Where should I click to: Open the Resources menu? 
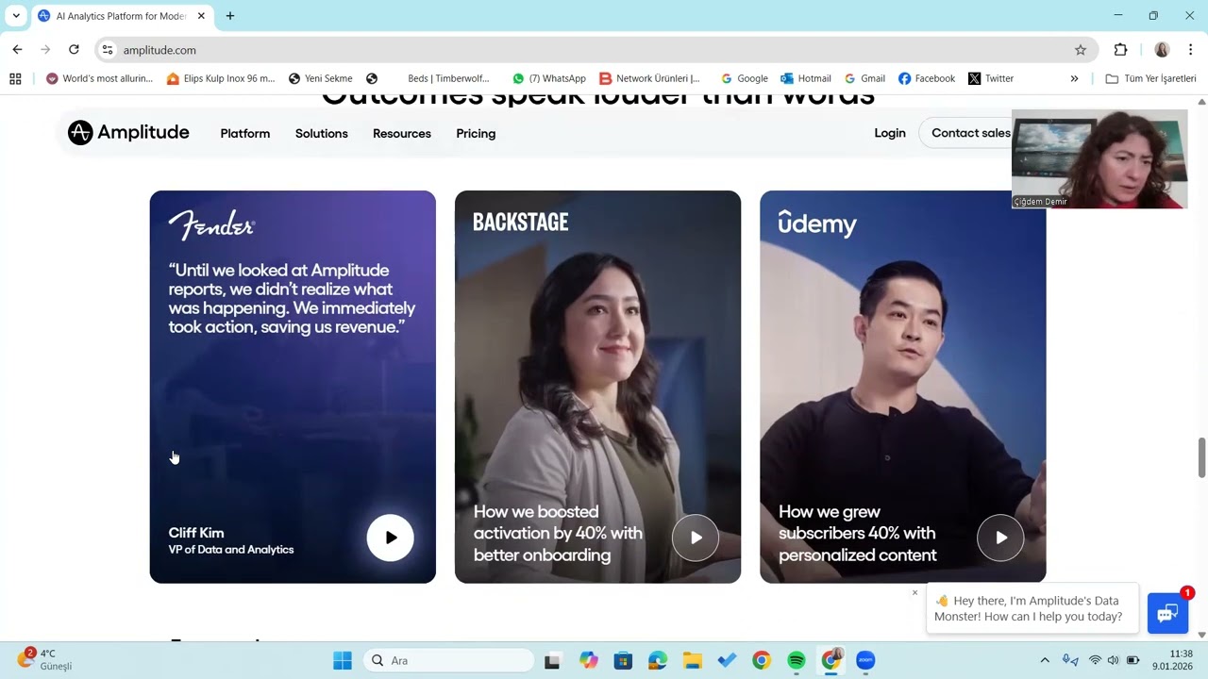(x=402, y=133)
